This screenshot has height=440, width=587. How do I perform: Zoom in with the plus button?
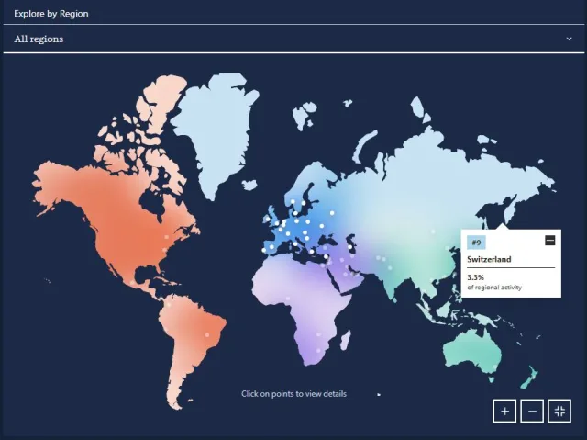pyautogui.click(x=504, y=412)
